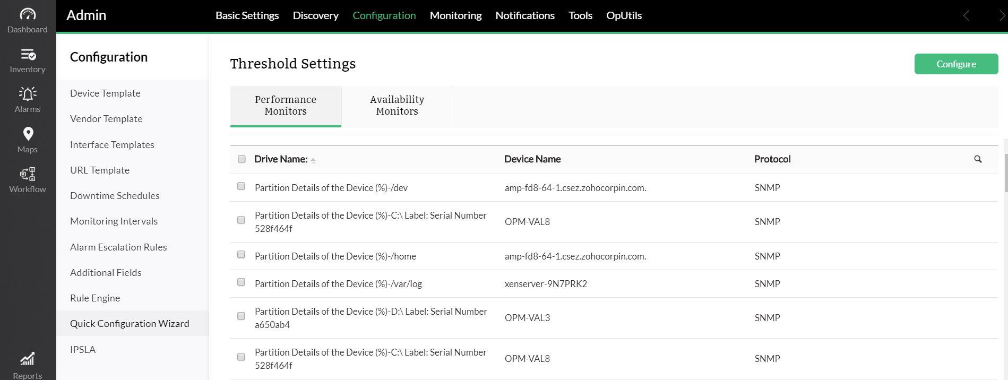The width and height of the screenshot is (1008, 380).
Task: Check the /home partition row checkbox
Action: click(x=241, y=255)
